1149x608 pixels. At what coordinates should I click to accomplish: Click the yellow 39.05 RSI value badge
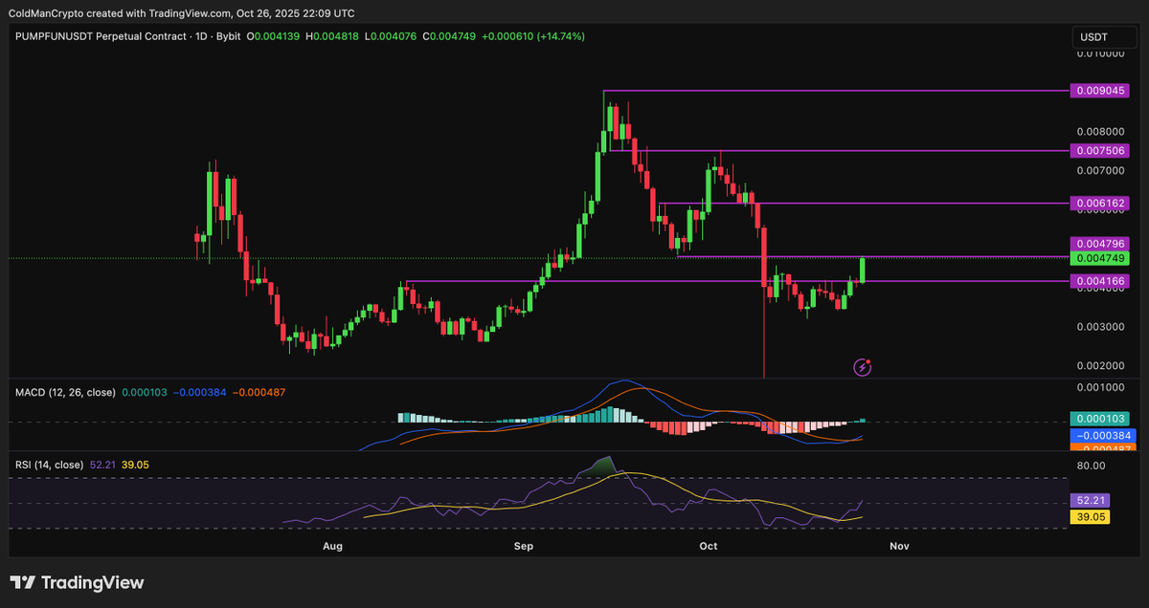1092,517
